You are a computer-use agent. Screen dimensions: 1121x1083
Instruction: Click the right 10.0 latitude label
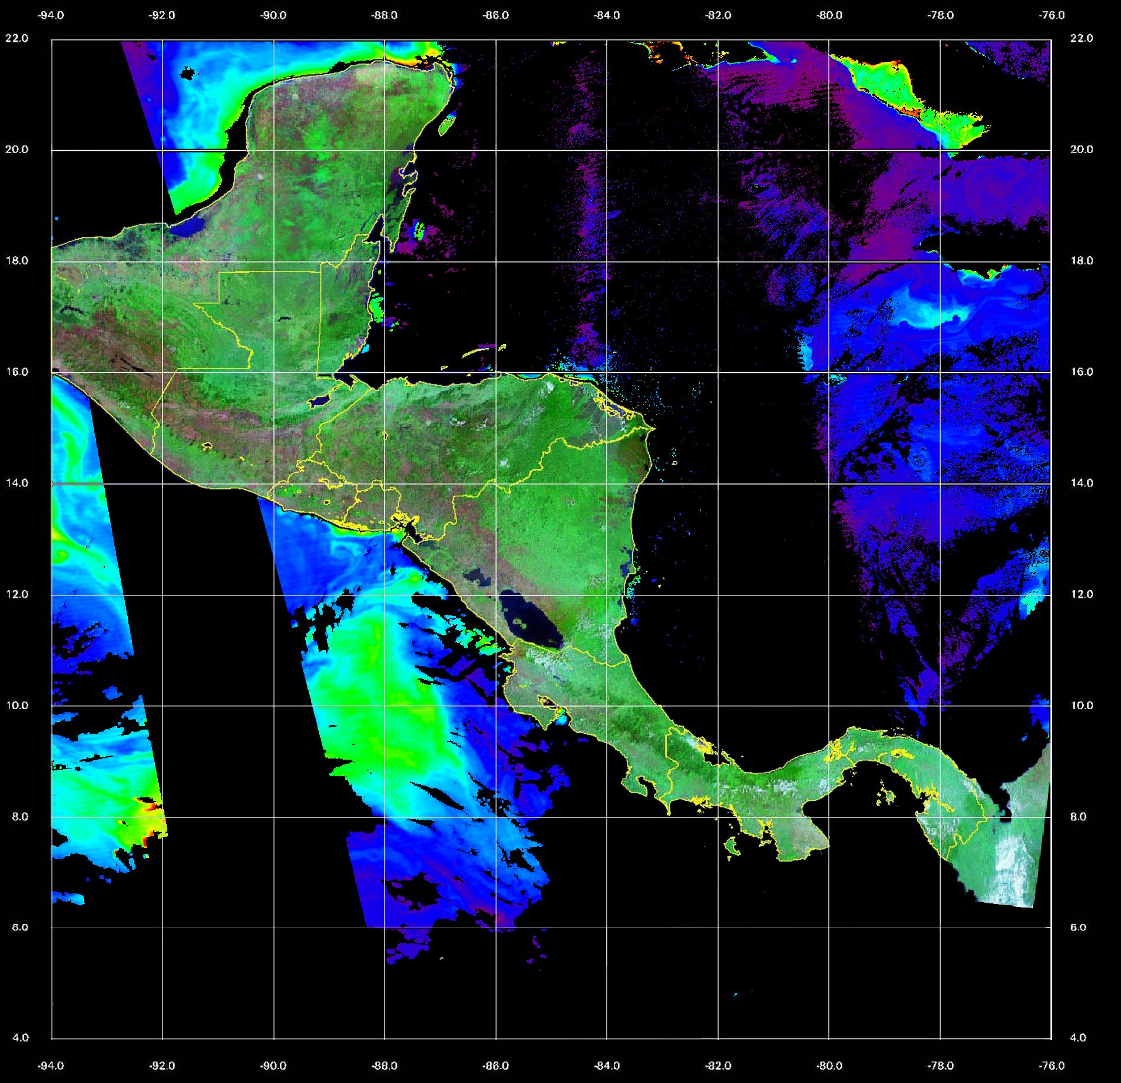[1081, 706]
